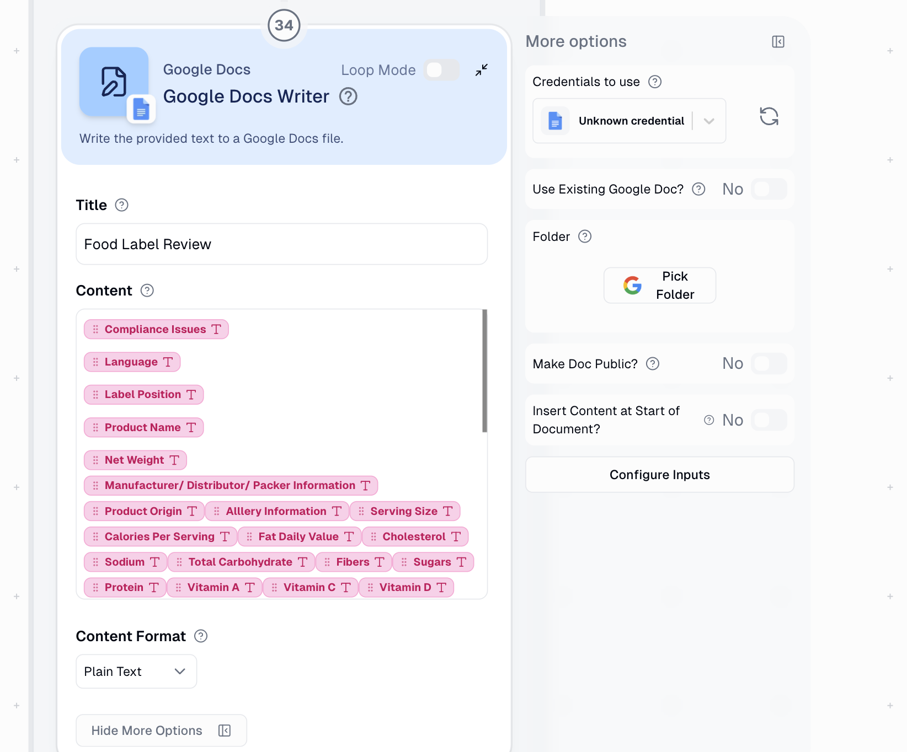907x752 pixels.
Task: Select the Alllery Information variable chip
Action: click(277, 511)
